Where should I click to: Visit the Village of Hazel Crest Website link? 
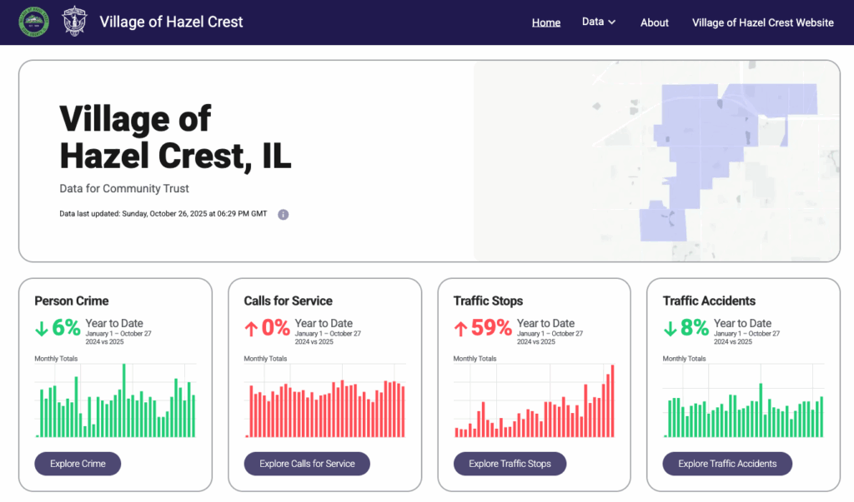(x=762, y=22)
